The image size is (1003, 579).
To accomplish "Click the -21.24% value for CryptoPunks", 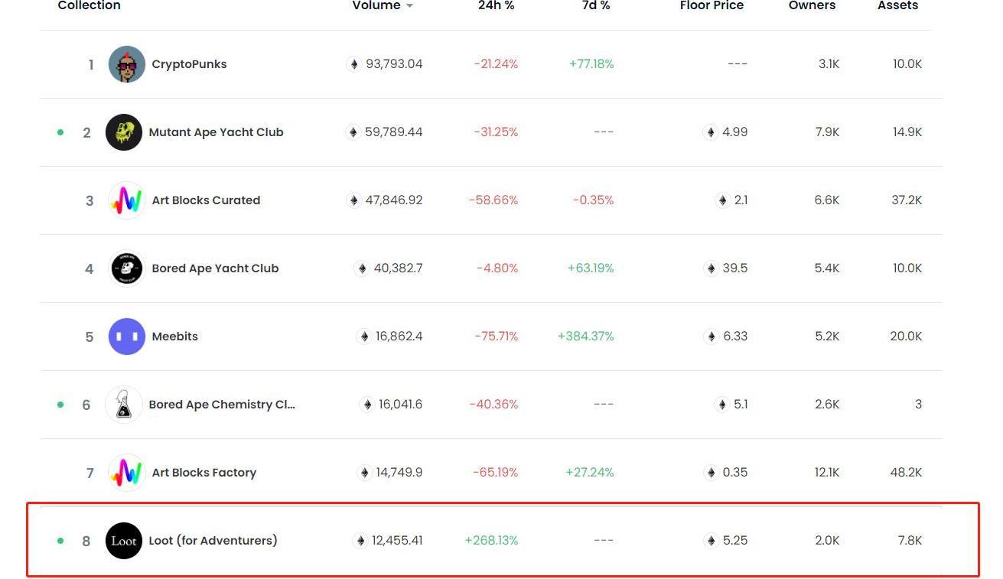I will (496, 64).
